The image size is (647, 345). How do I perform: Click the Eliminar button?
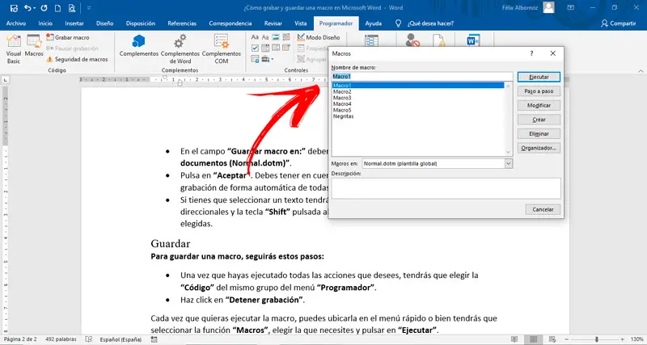coord(539,134)
